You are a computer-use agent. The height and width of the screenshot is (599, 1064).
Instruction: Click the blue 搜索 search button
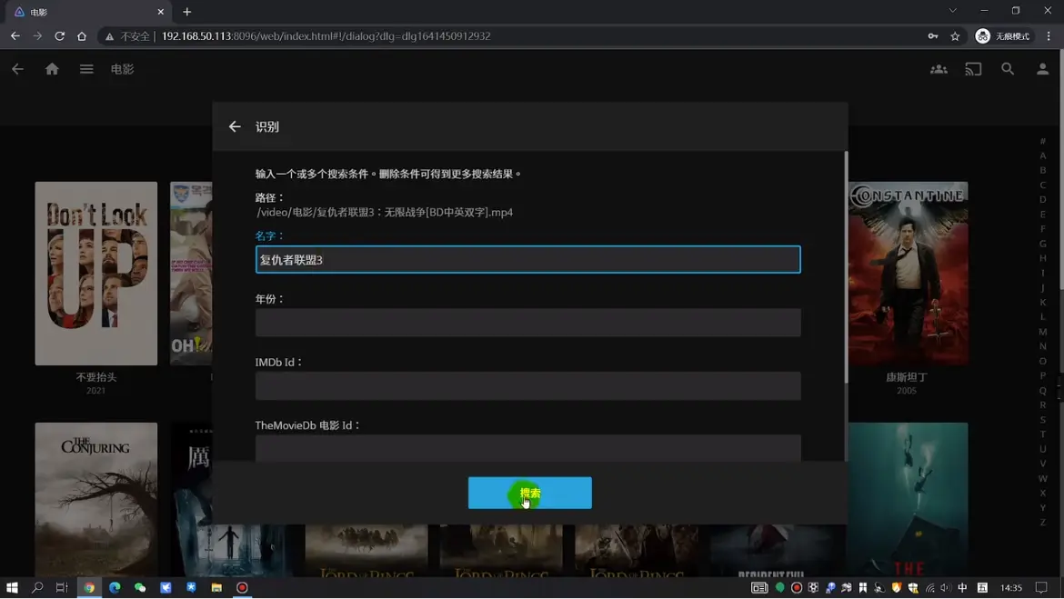click(529, 493)
